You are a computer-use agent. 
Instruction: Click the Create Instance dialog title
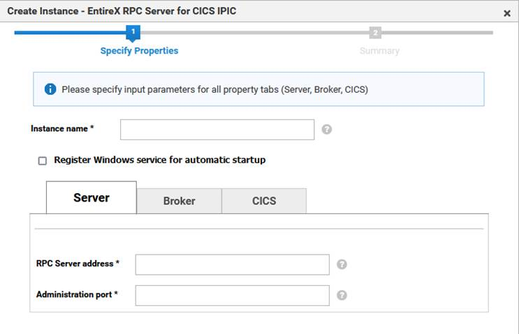click(122, 11)
